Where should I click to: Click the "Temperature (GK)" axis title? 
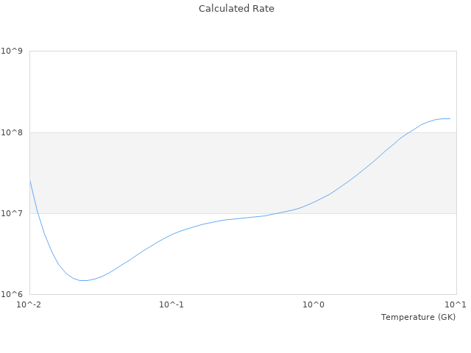(418, 317)
